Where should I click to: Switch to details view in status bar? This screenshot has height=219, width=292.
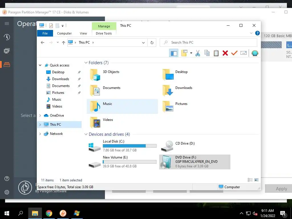250,180
